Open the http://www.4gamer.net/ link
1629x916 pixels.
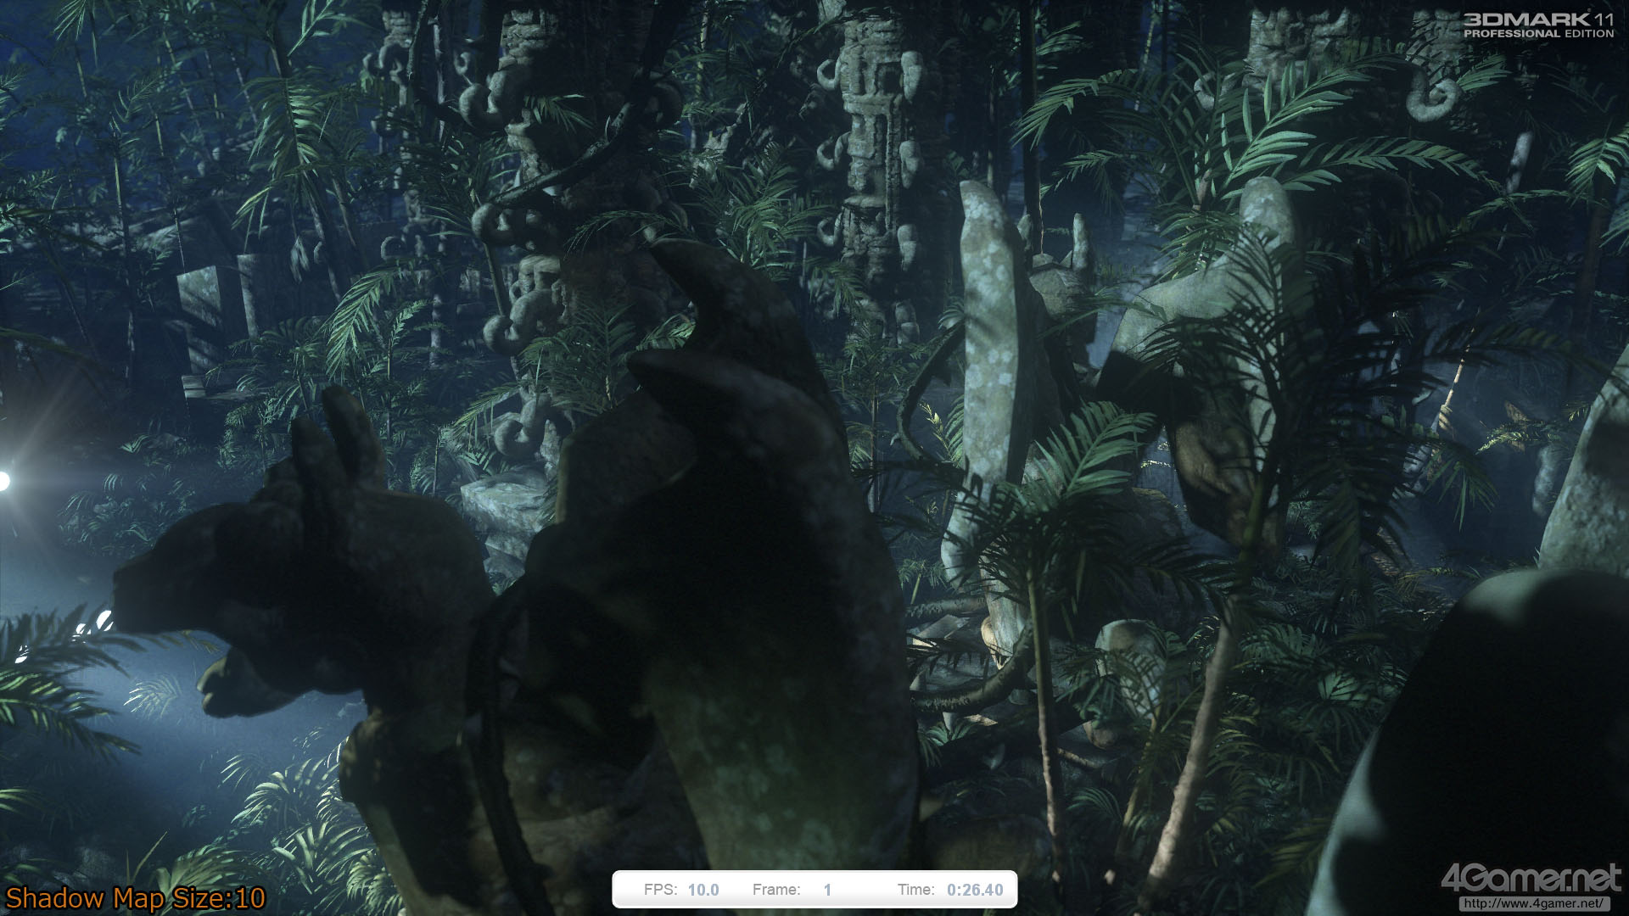[1533, 903]
